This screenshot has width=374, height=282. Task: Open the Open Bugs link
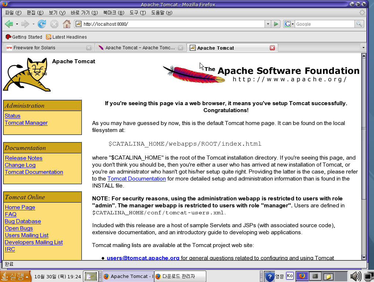[x=19, y=228]
